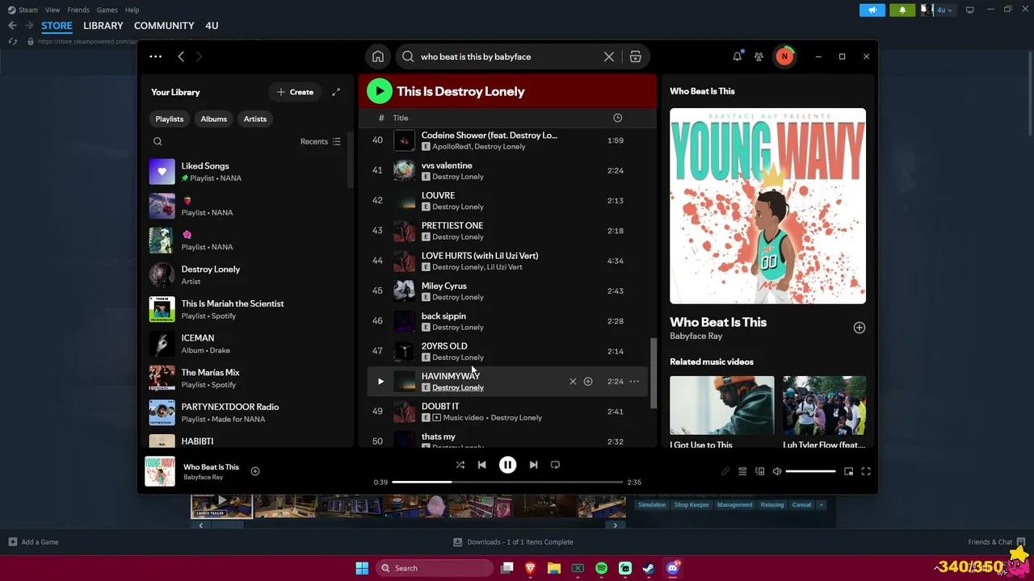Toggle shuffle playback

pyautogui.click(x=460, y=465)
